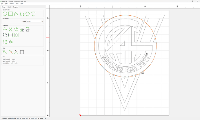Click the Cursor Position status bar text
The width and height of the screenshot is (200, 120).
coord(23,119)
